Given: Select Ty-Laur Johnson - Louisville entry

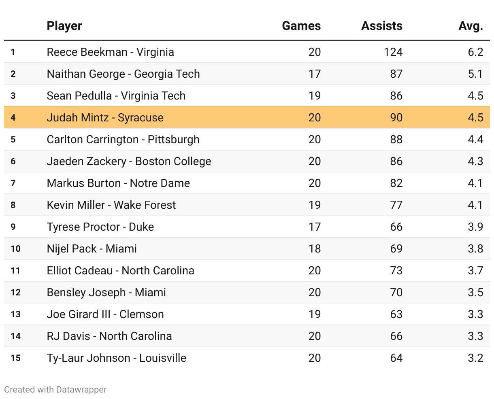Looking at the screenshot, I should click(x=117, y=358).
